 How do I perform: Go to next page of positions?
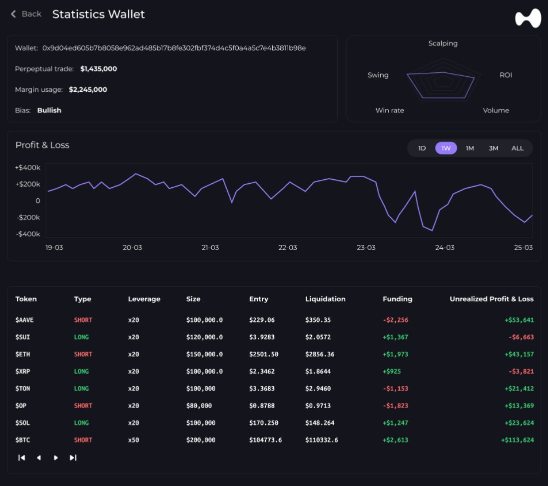tap(55, 458)
